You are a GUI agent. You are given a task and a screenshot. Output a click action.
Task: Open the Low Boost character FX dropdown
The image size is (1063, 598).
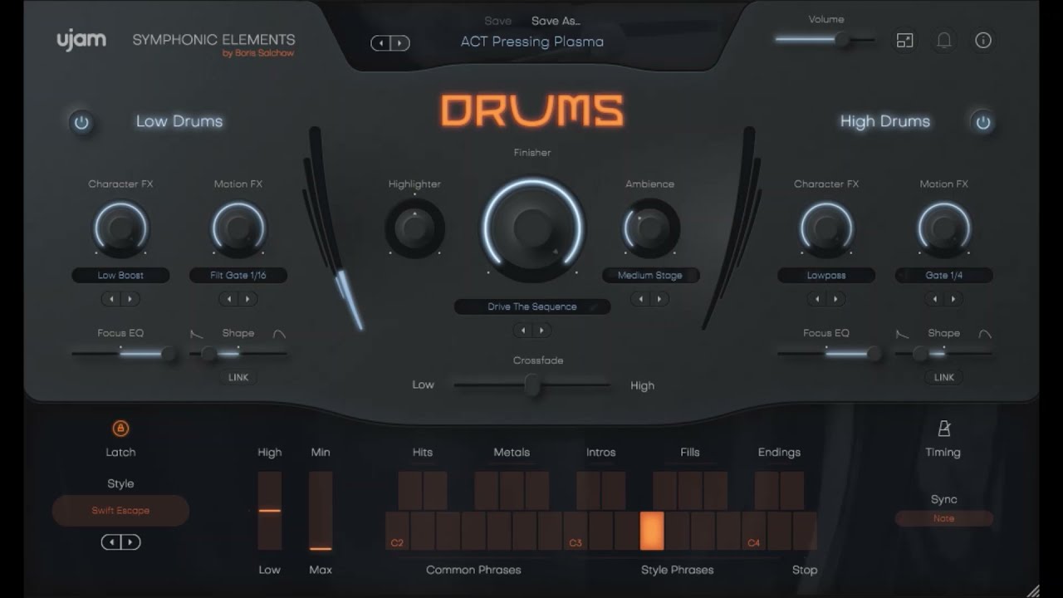[121, 276]
